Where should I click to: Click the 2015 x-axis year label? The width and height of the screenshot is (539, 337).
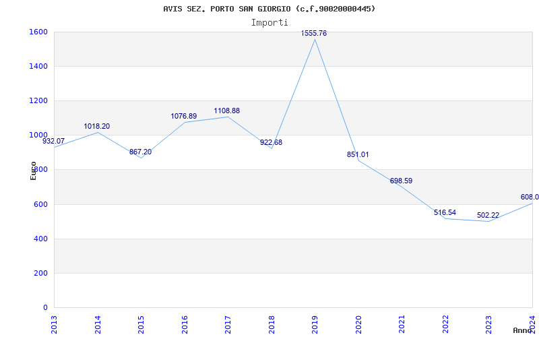pos(141,325)
